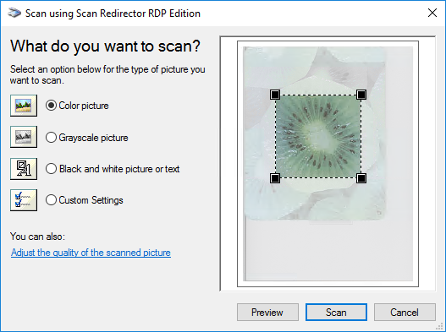Close the Scan Redirector dialog window
This screenshot has width=446, height=332.
[x=432, y=13]
